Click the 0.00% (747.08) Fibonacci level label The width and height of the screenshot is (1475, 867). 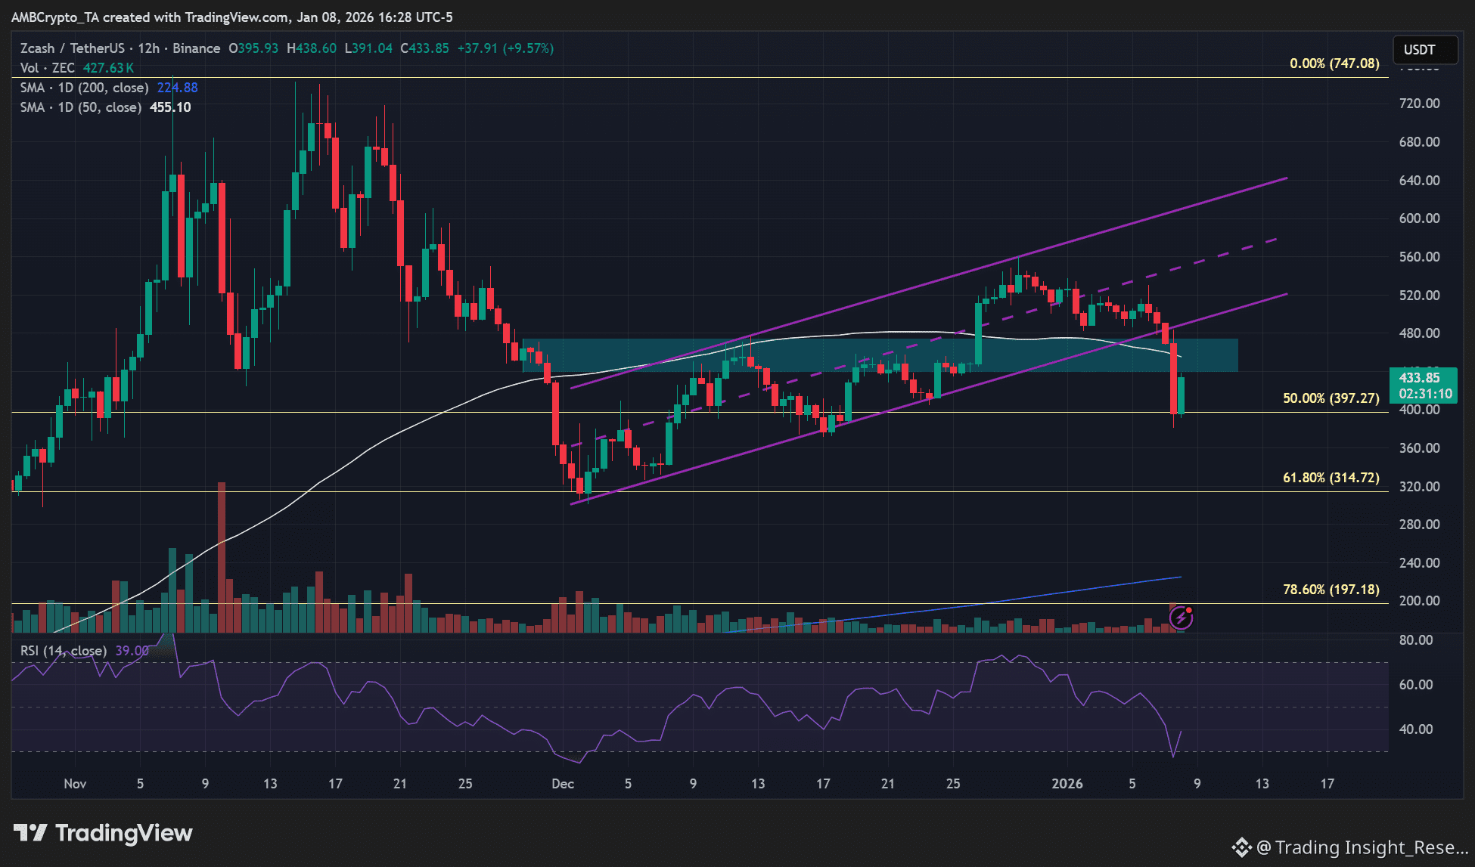tap(1334, 63)
